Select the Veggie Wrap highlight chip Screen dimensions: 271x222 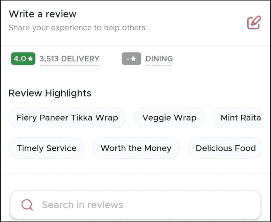click(x=169, y=118)
